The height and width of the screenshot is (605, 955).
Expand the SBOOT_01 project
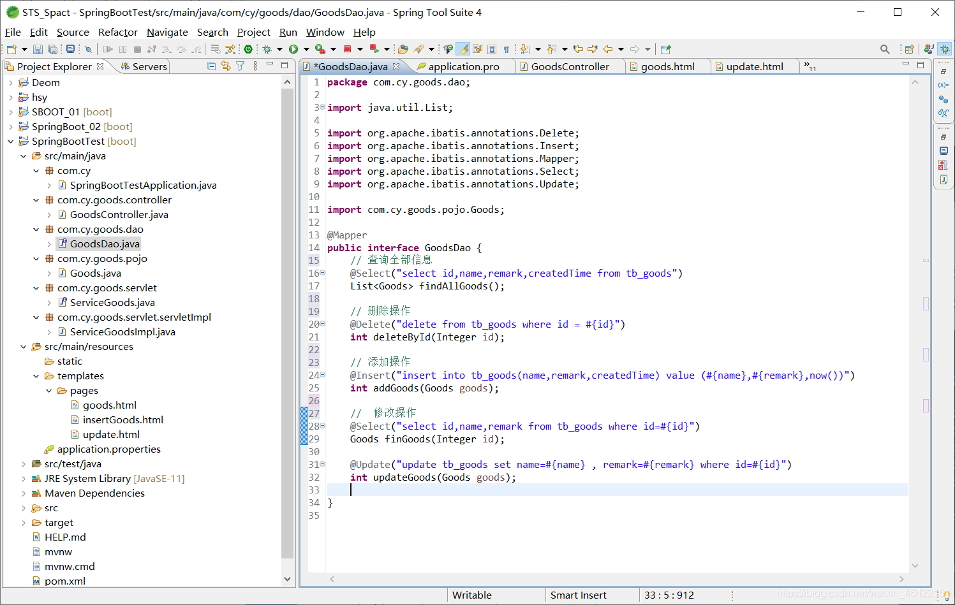point(11,112)
